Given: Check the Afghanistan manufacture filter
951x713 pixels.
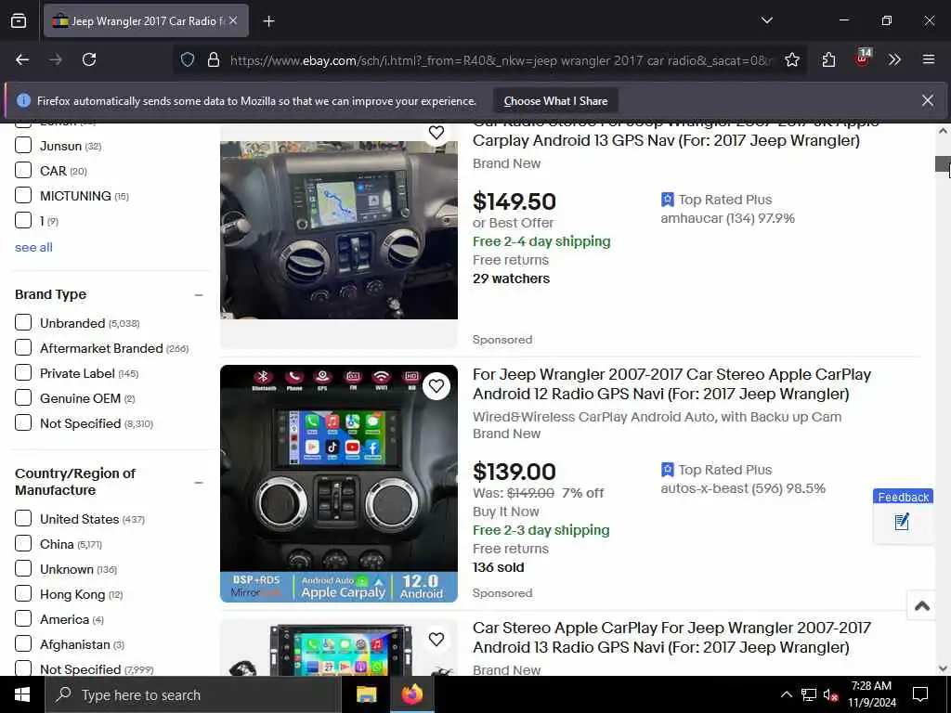Looking at the screenshot, I should 23,644.
